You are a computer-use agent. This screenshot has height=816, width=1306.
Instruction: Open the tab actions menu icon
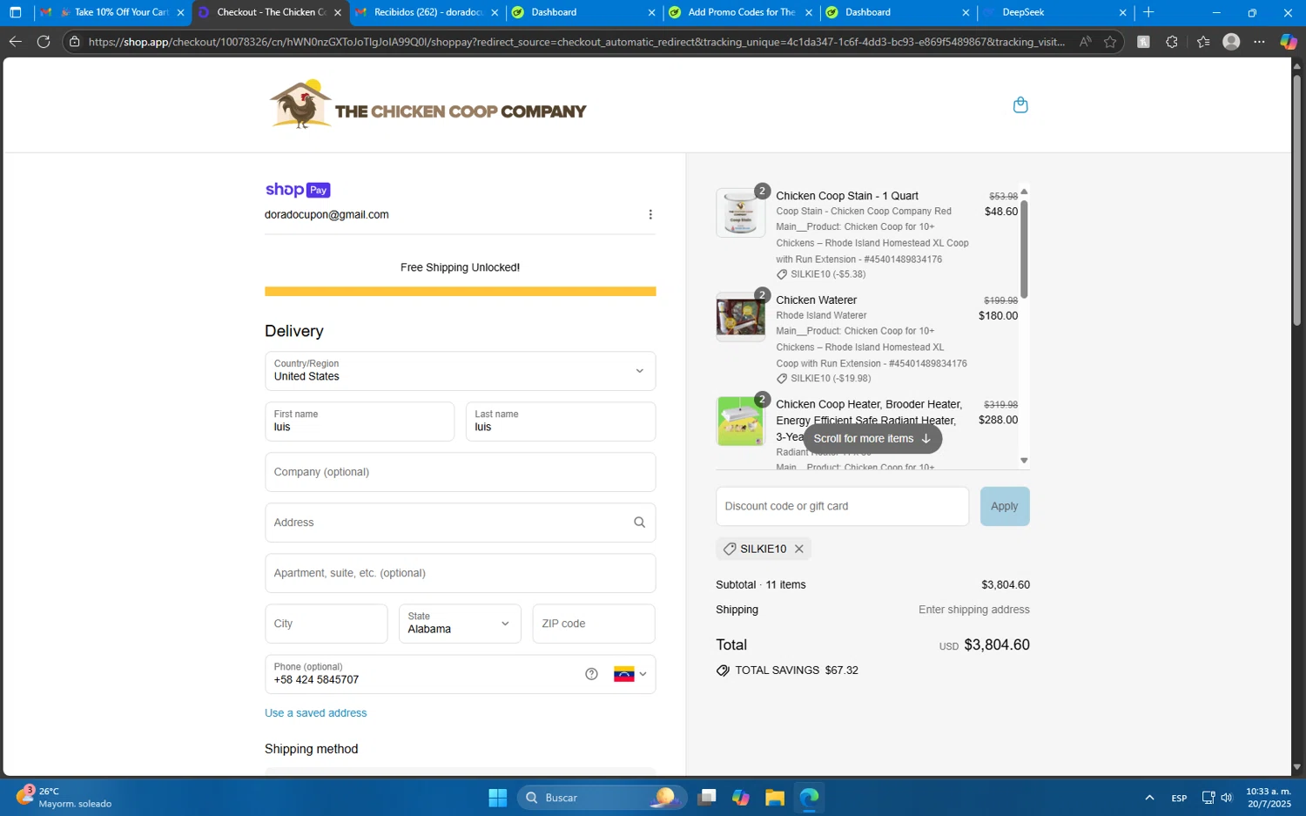pos(16,12)
